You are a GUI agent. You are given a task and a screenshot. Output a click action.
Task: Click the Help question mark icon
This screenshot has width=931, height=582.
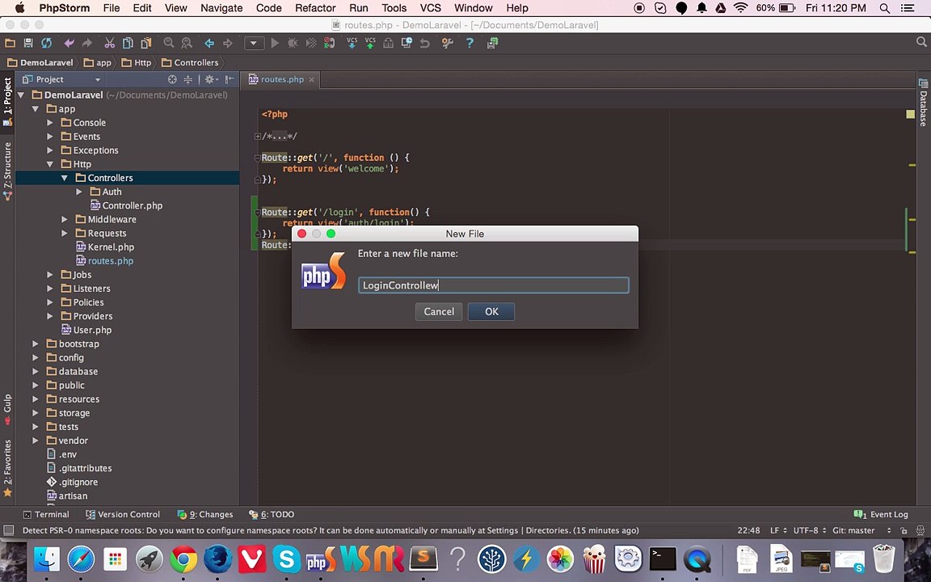pos(469,43)
